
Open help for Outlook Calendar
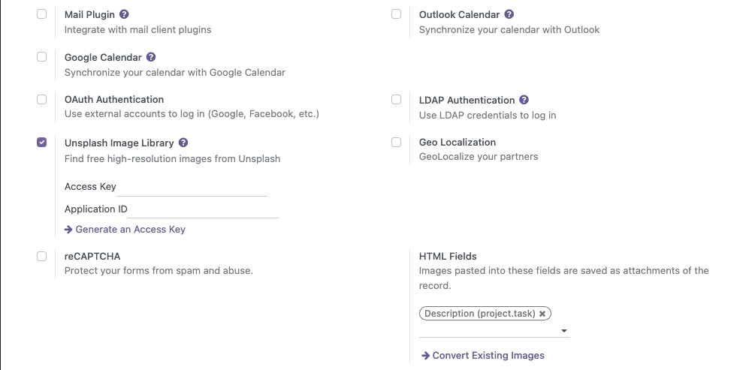pos(509,14)
